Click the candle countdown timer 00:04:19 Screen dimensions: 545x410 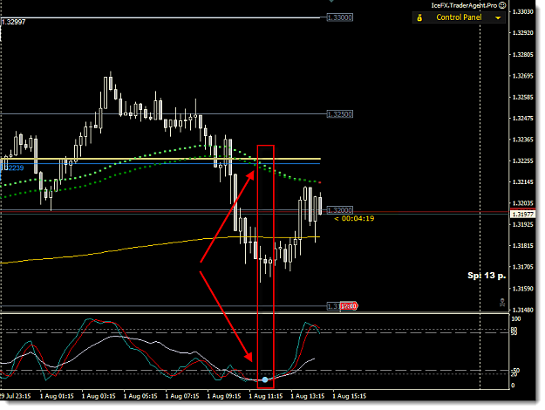pyautogui.click(x=354, y=218)
